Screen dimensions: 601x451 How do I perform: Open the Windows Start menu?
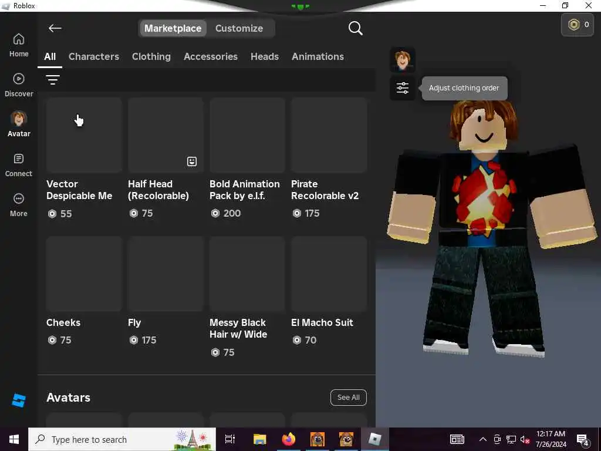tap(14, 439)
